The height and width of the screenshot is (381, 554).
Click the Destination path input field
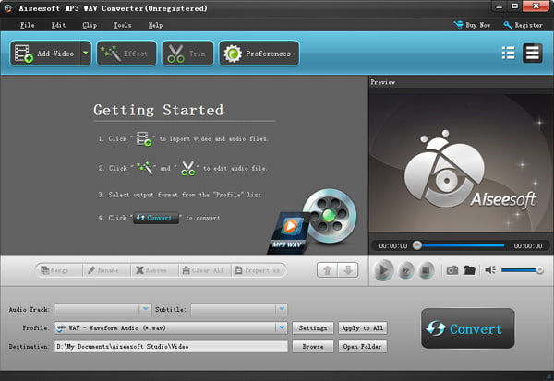(x=171, y=346)
